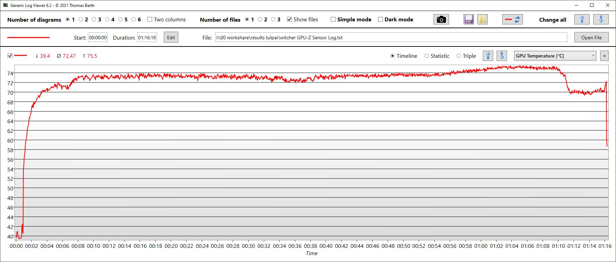Click the Change all up arrow
This screenshot has height=262, width=616.
coord(582,20)
